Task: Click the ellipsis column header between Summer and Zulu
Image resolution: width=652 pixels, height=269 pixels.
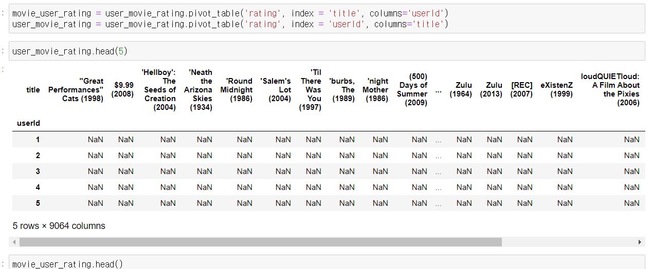Action: coord(438,92)
